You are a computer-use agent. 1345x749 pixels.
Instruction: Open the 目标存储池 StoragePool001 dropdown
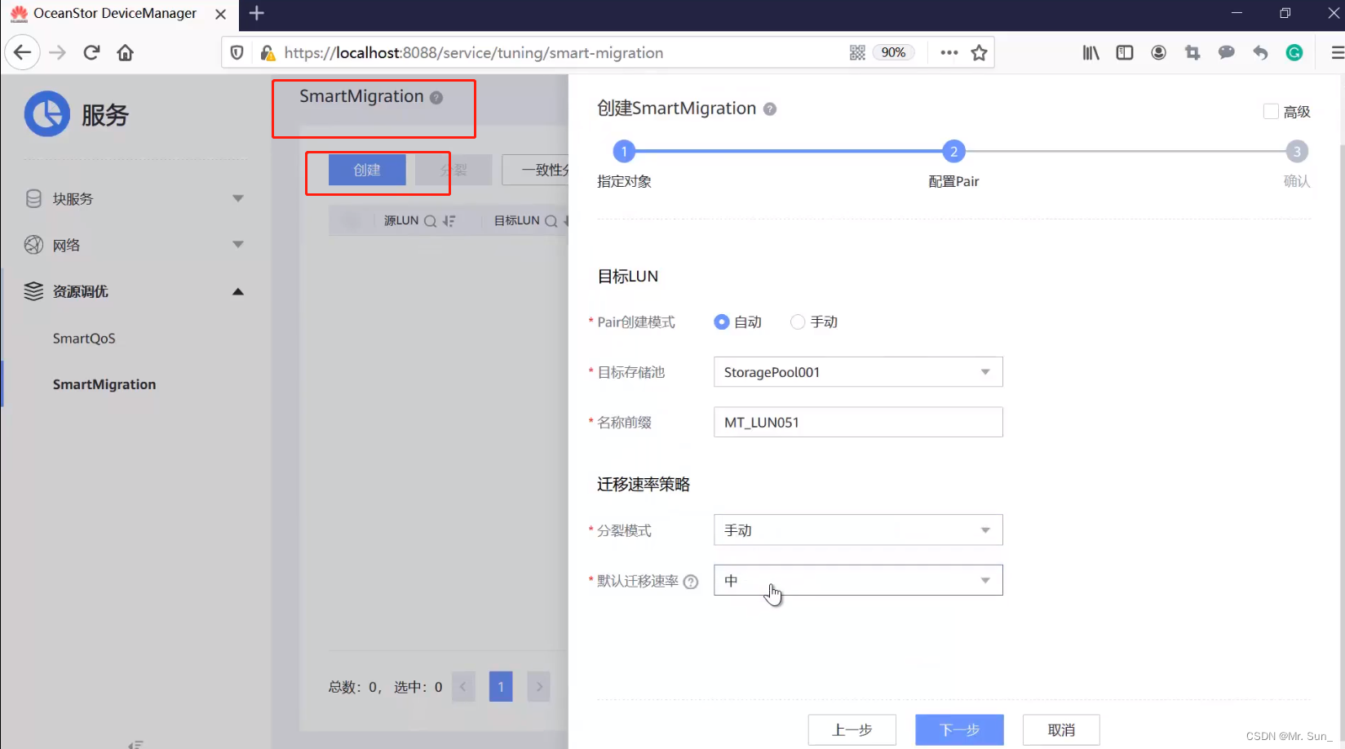click(x=858, y=372)
